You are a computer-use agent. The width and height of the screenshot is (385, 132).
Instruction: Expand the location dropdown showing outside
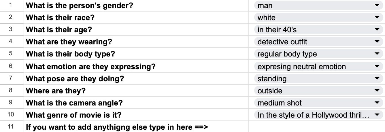[x=377, y=91]
